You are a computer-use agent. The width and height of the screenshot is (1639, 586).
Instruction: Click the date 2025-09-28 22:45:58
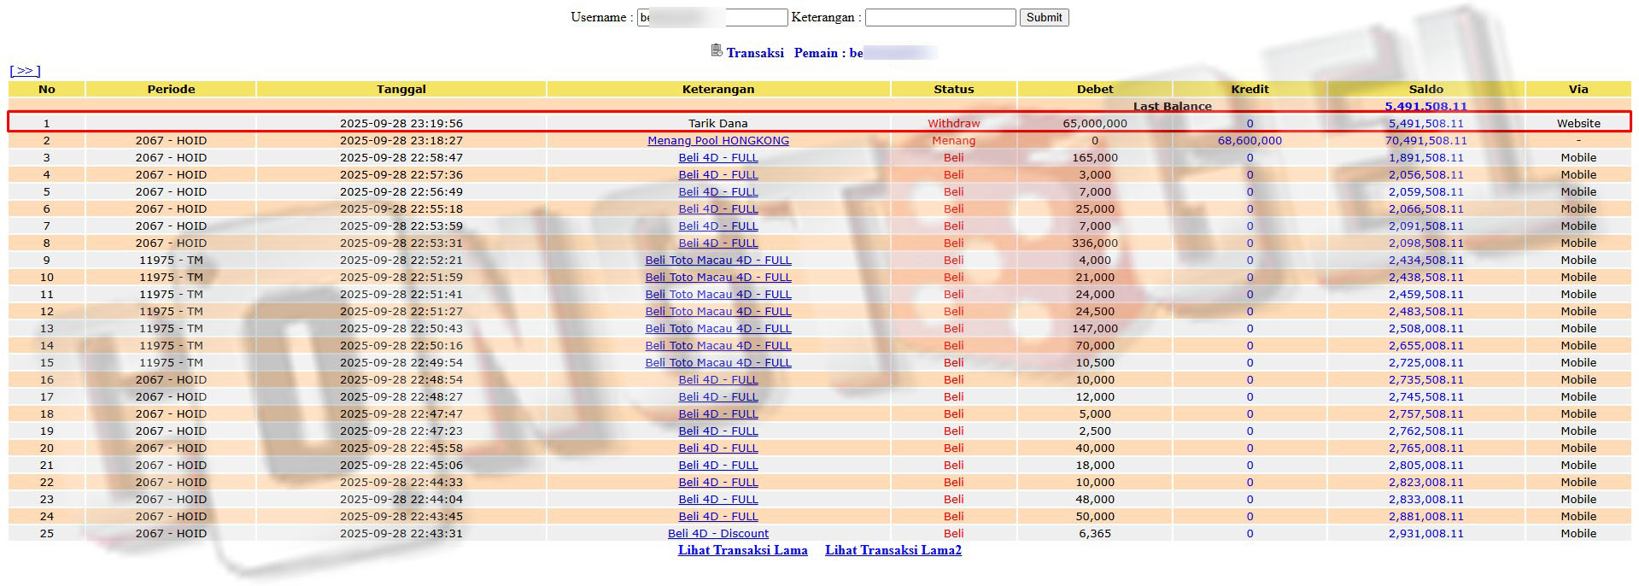(401, 448)
